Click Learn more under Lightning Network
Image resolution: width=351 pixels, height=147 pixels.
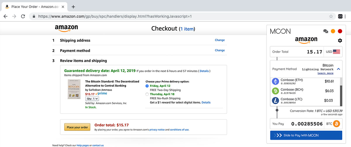tap(325, 73)
